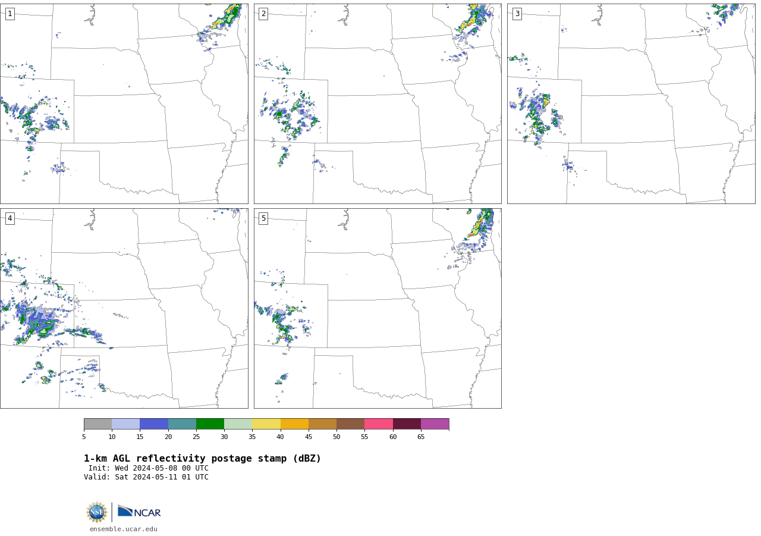The width and height of the screenshot is (761, 536).
Task: Click the NCAR logo
Action: [x=139, y=512]
